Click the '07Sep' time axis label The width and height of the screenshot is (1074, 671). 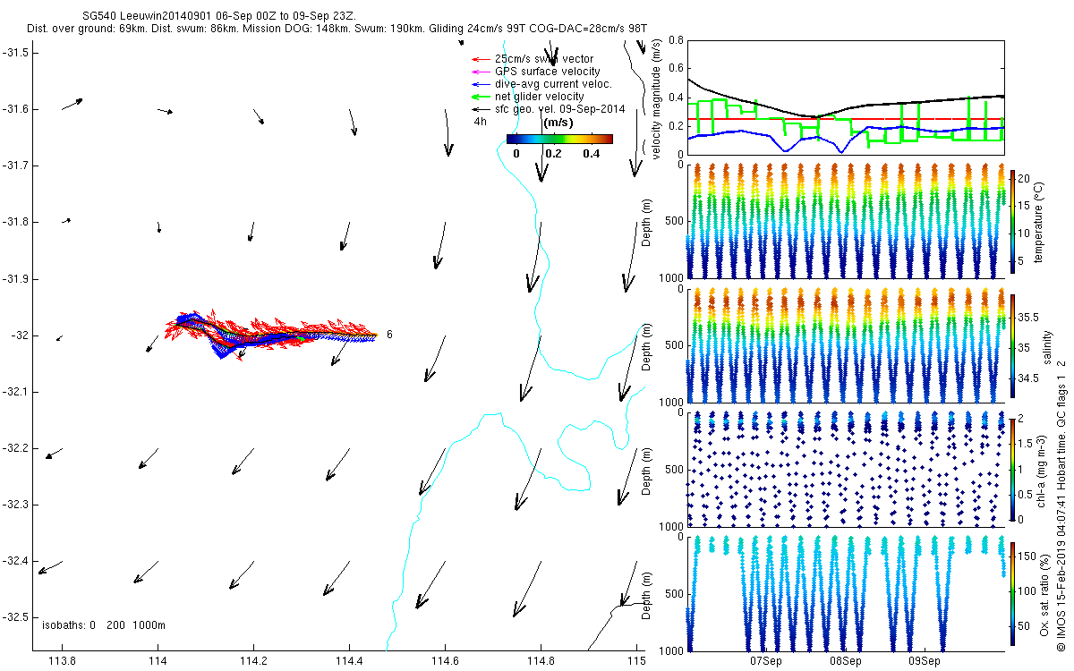point(766,661)
